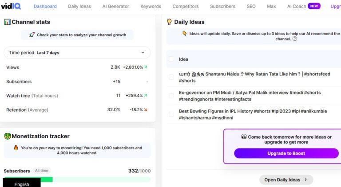Click the Daily Ideas lightbulb icon

pos(169,22)
